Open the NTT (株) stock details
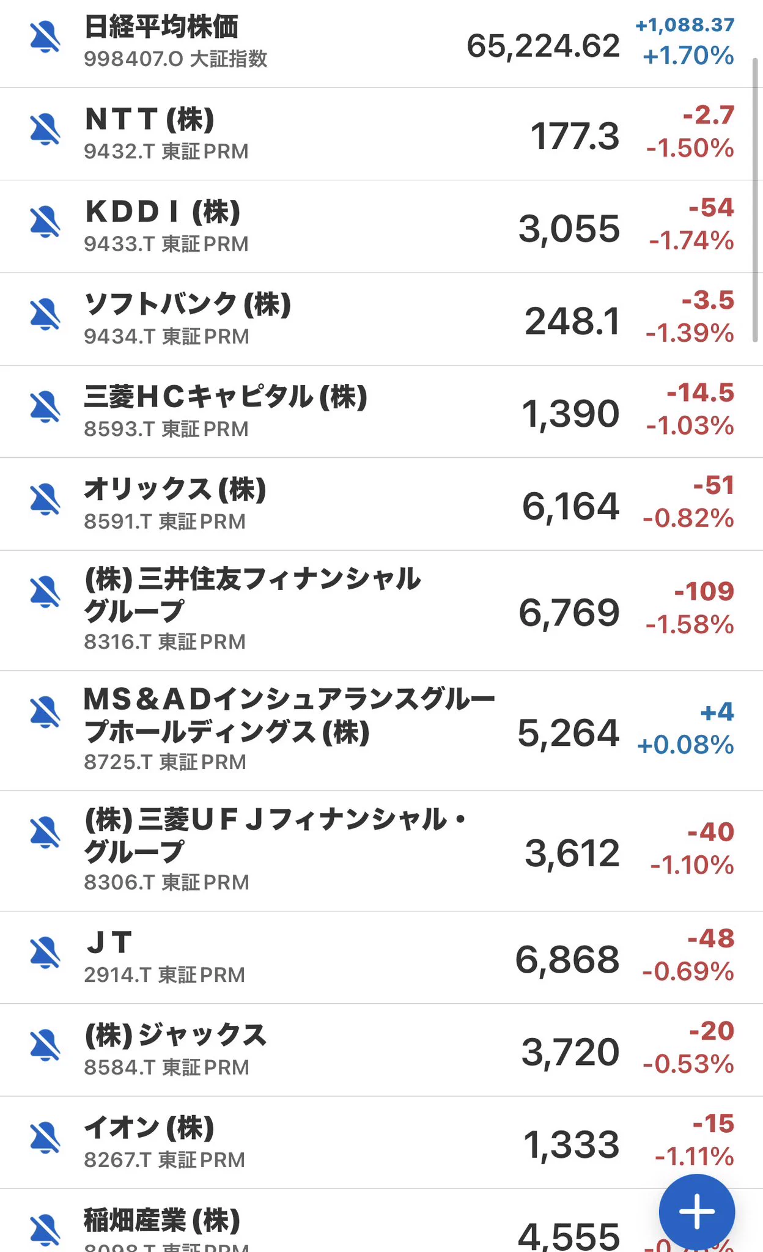The width and height of the screenshot is (763, 1252). [x=382, y=134]
